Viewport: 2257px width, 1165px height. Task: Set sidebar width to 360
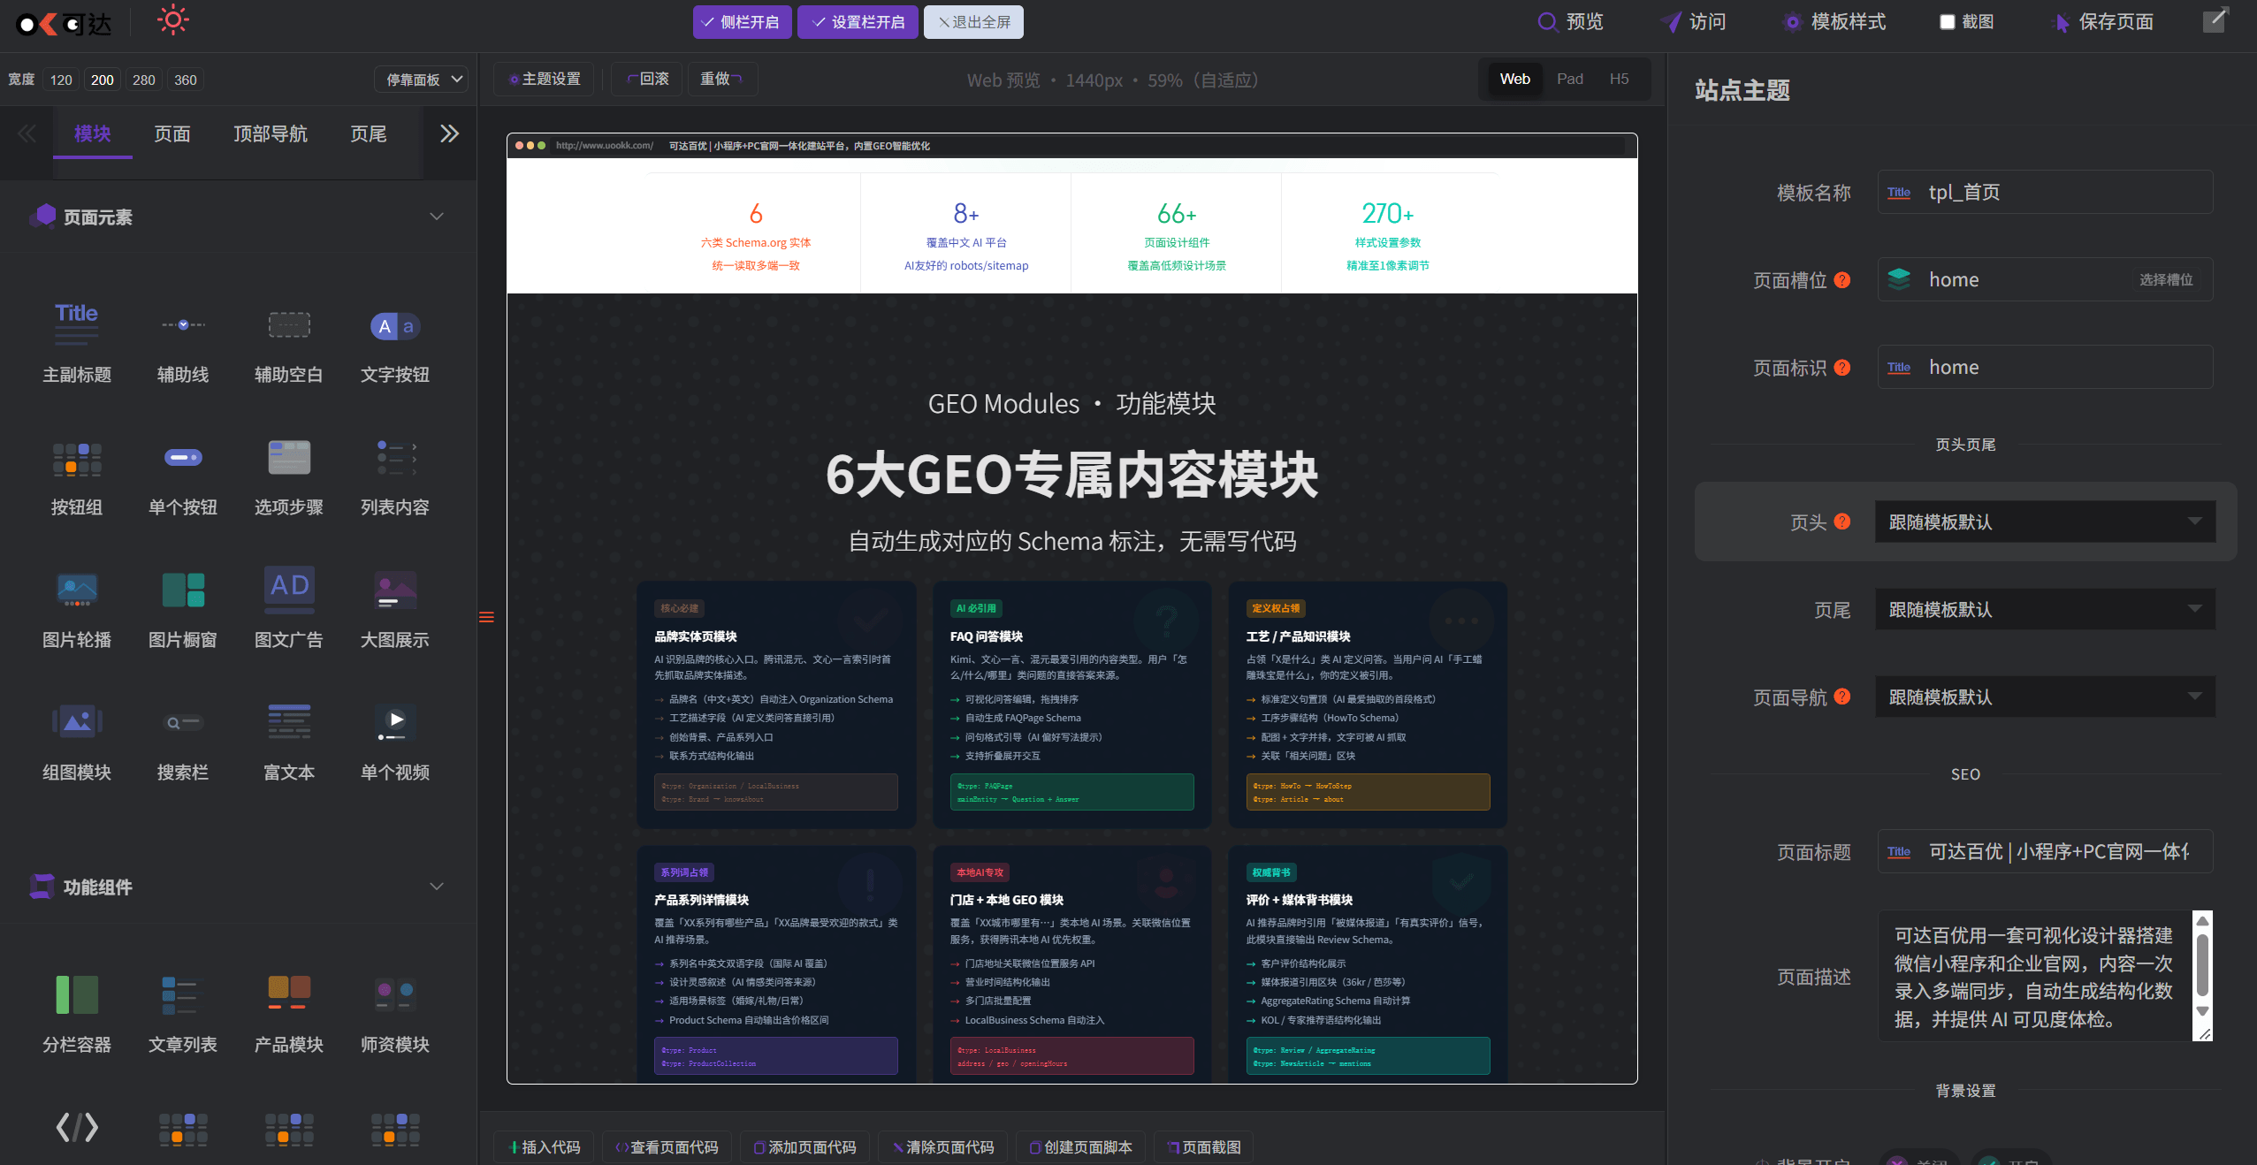(x=186, y=80)
